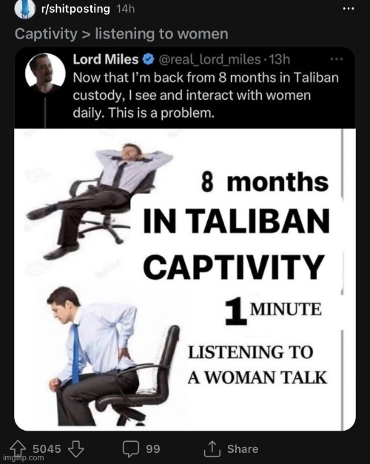This screenshot has width=370, height=464.
Task: Open the post title "Captivity > listening to women"
Action: coord(121,34)
